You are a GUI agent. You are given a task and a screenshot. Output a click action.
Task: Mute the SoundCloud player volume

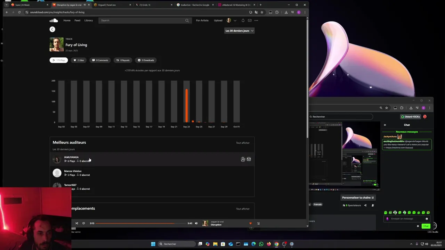196,223
